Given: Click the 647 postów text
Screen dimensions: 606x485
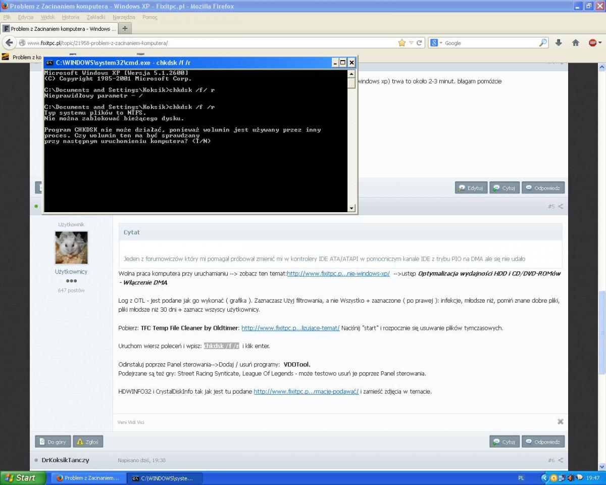Looking at the screenshot, I should tap(71, 290).
